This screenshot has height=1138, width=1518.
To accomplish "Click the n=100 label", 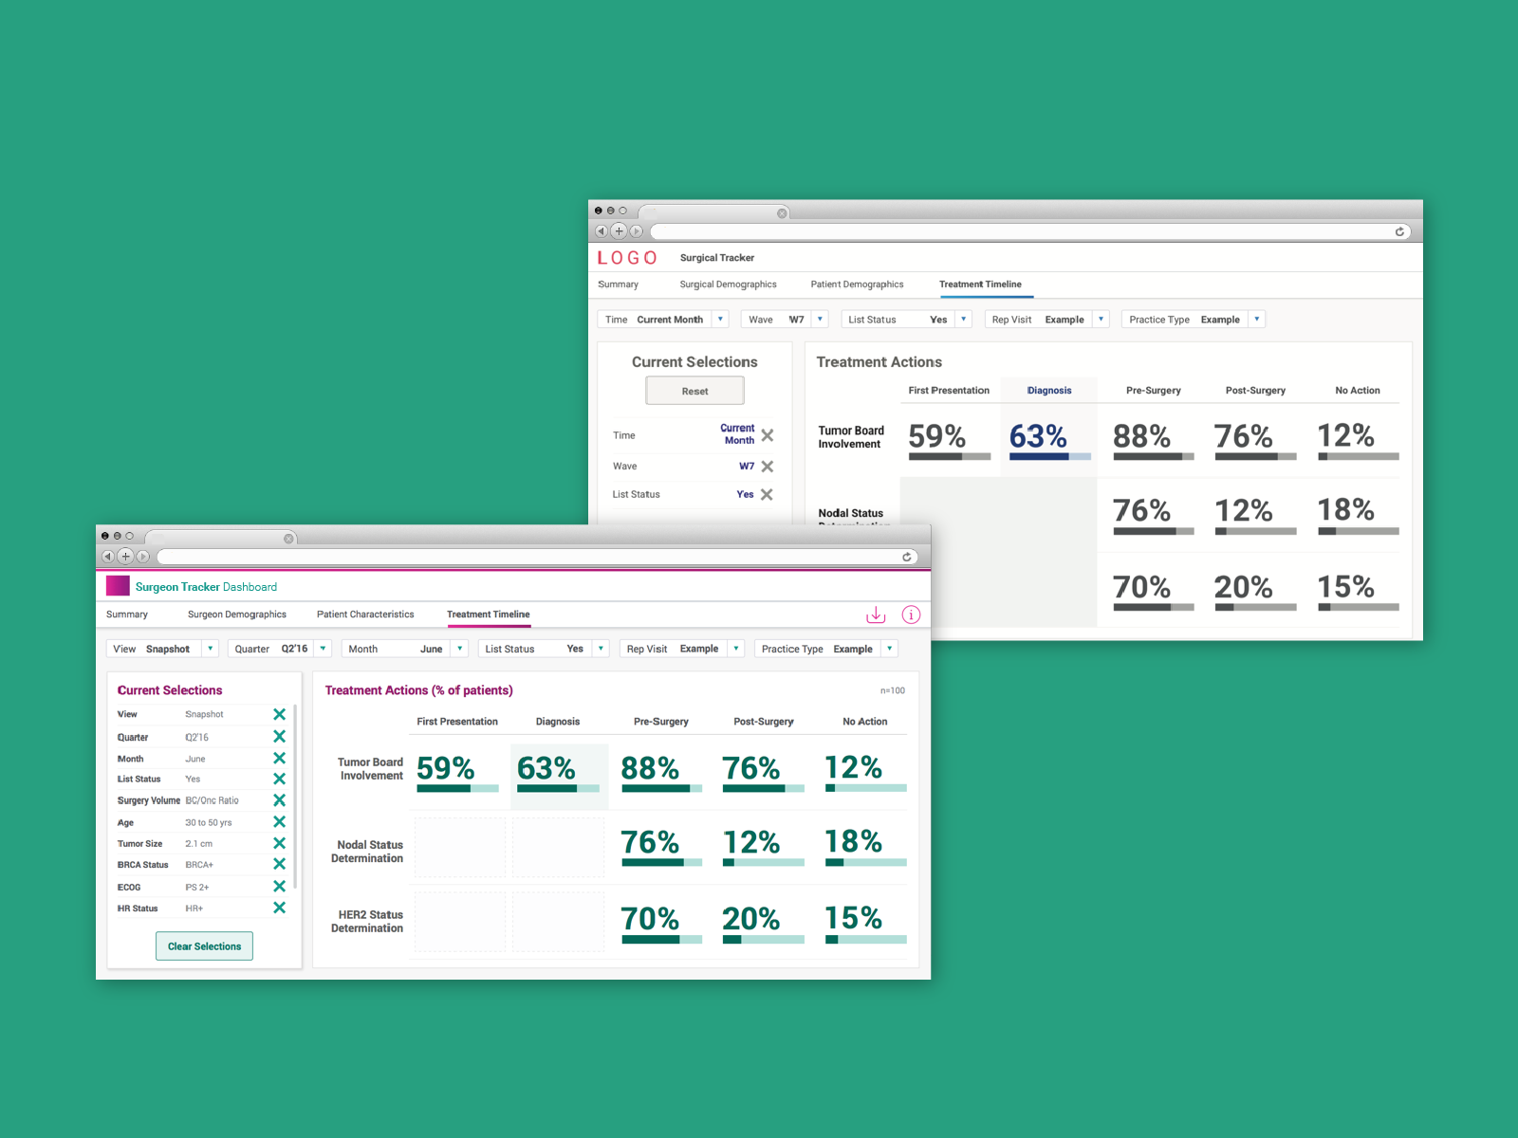I will 893,690.
